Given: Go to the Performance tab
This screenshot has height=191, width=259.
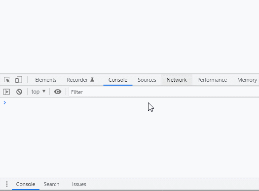Looking at the screenshot, I should click(212, 80).
